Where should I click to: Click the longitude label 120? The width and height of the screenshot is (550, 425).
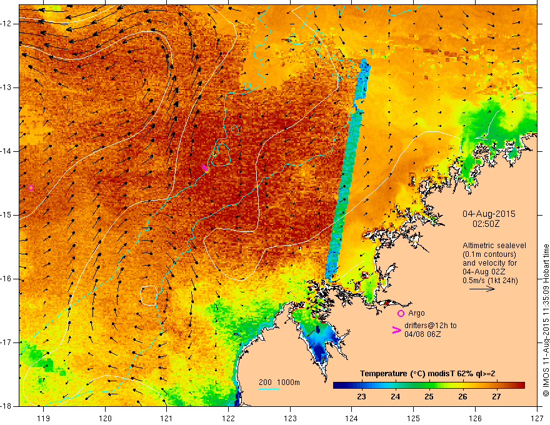tap(105, 418)
